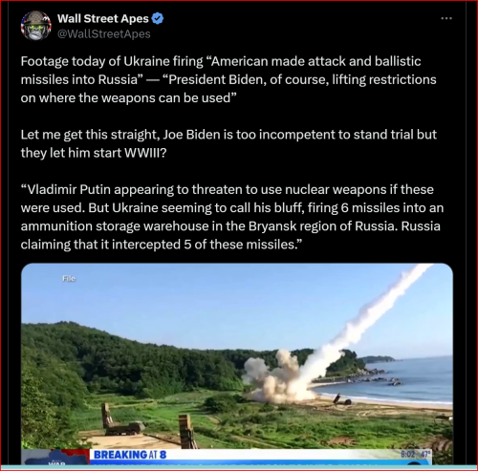Play the missile launch video
Viewport: 478px width, 471px height.
click(x=237, y=363)
